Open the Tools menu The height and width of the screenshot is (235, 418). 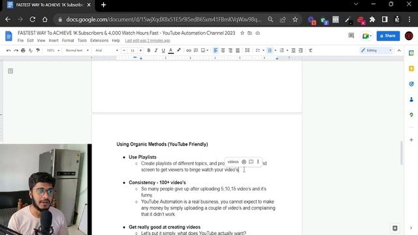(x=82, y=40)
